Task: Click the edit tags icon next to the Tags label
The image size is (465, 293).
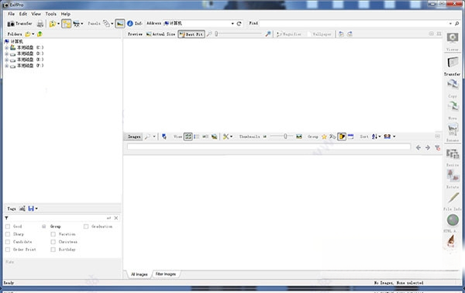Action: point(22,209)
